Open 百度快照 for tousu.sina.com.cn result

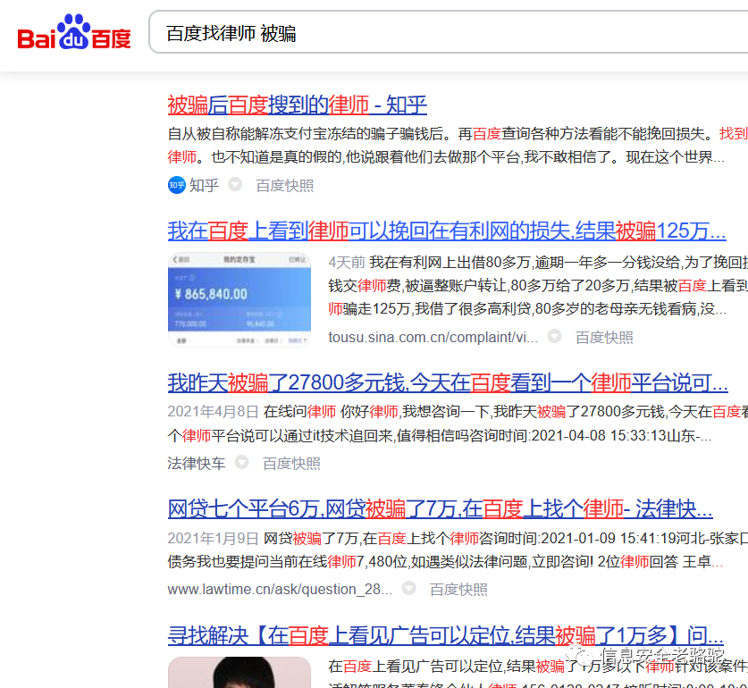point(604,338)
